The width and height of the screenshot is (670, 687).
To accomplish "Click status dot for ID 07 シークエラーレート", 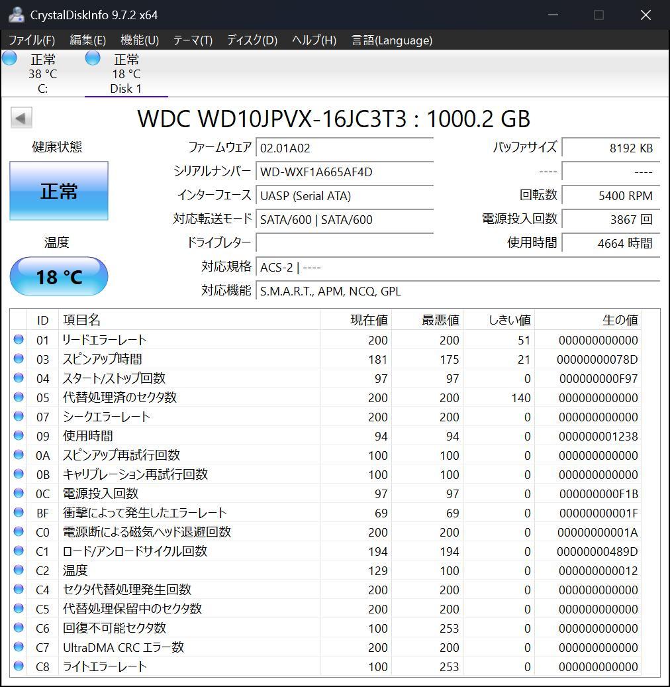I will [19, 416].
